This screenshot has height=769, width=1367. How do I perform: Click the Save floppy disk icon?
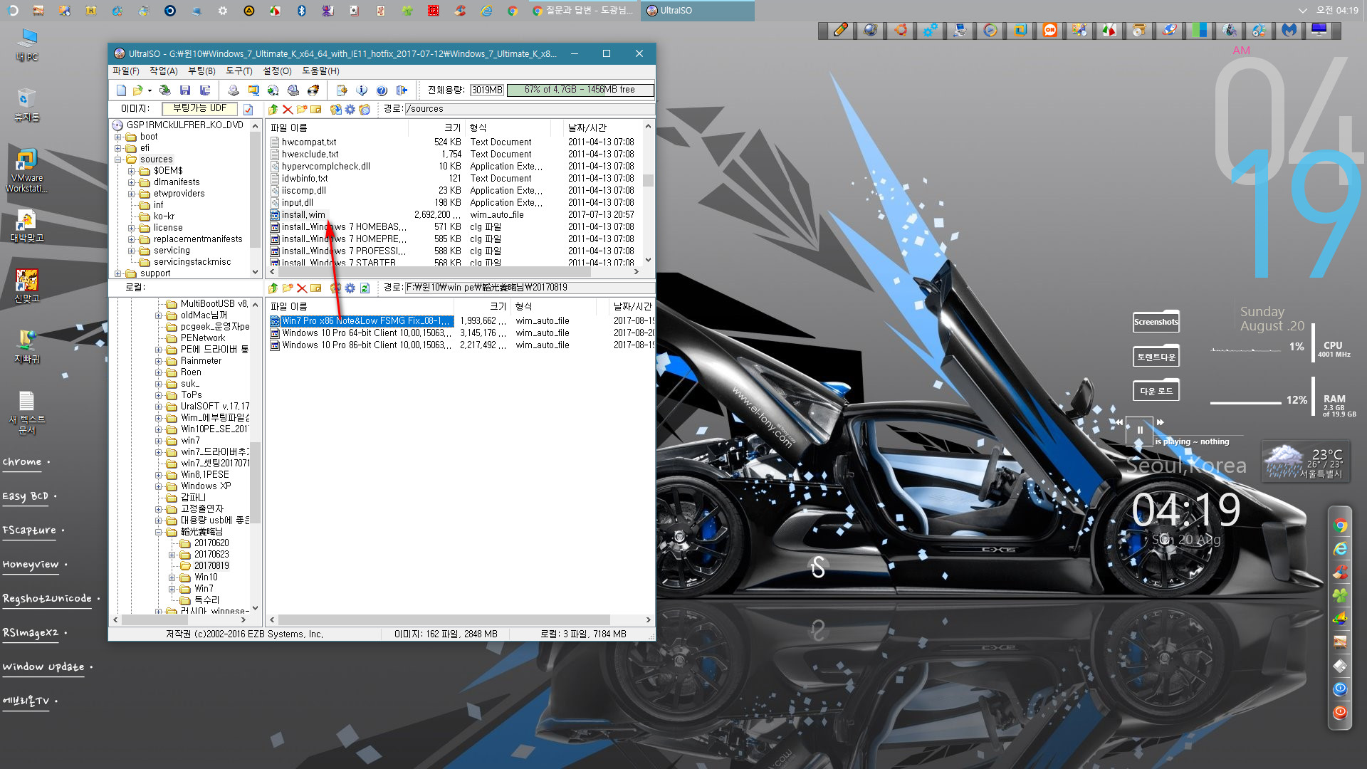(x=185, y=90)
